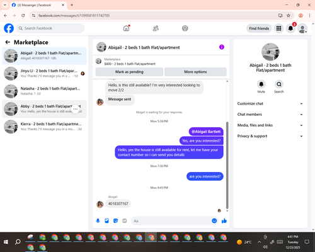
Task: Open conversation information purple icon
Action: click(222, 47)
